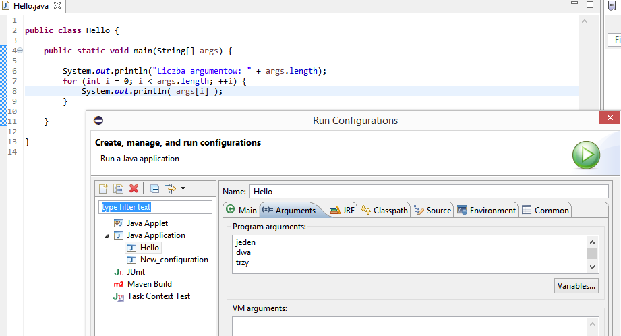621x336 pixels.
Task: Collapse the Java Application tree node
Action: tap(107, 236)
